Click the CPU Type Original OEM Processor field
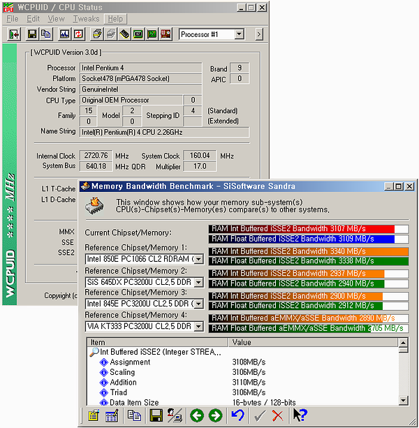Image resolution: width=419 pixels, height=428 pixels. click(x=131, y=100)
